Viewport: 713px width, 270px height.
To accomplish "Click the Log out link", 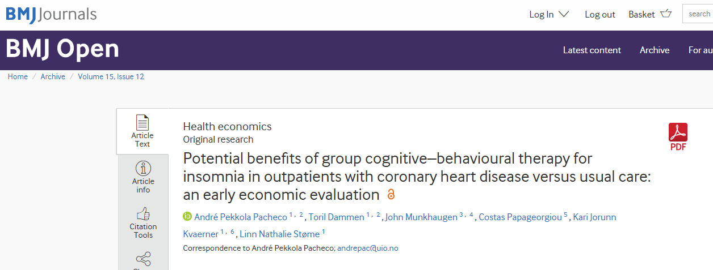I will point(599,15).
